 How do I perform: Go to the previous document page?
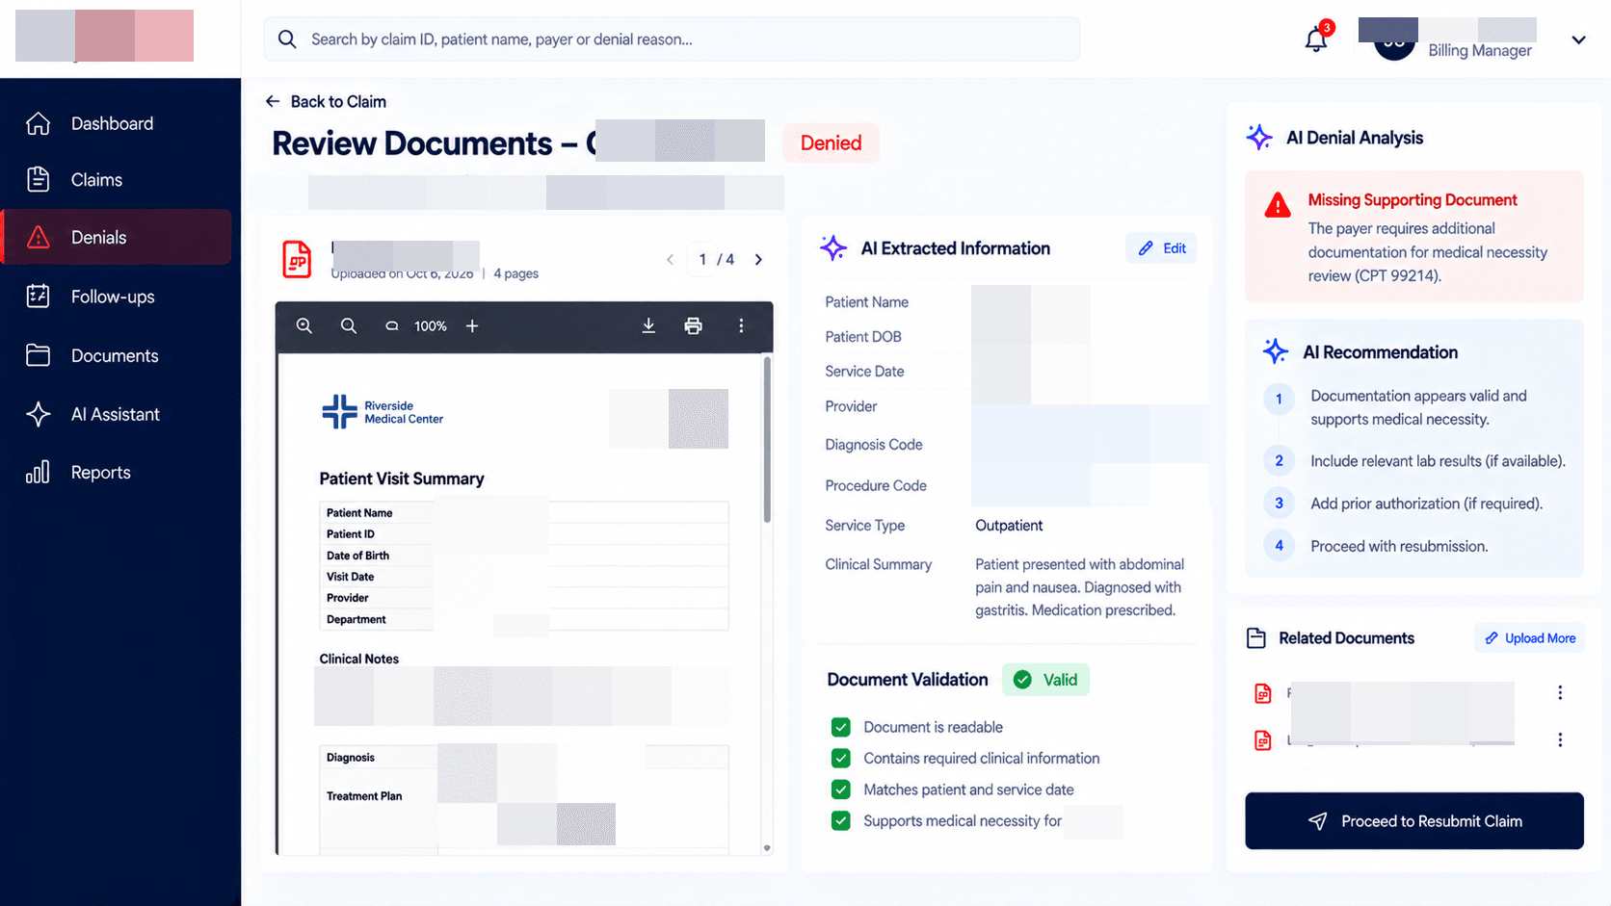click(670, 260)
